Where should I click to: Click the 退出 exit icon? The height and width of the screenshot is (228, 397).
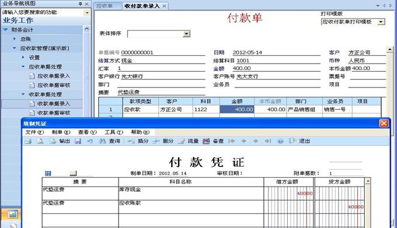pyautogui.click(x=292, y=141)
